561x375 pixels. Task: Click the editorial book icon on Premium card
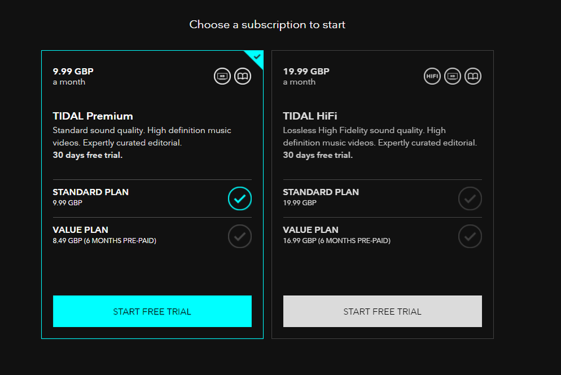coord(242,76)
